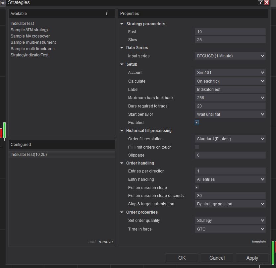Select StrategyIndicatorTest in Available list
Viewport: 276px width, 268px height.
click(29, 55)
